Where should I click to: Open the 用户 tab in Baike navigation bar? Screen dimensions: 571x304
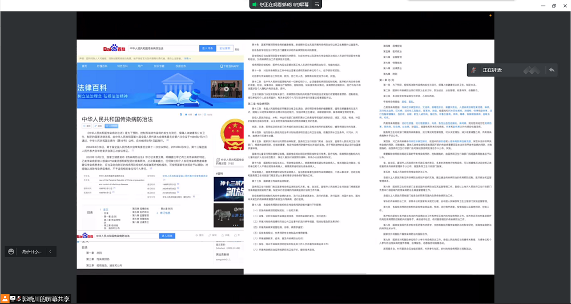click(140, 66)
